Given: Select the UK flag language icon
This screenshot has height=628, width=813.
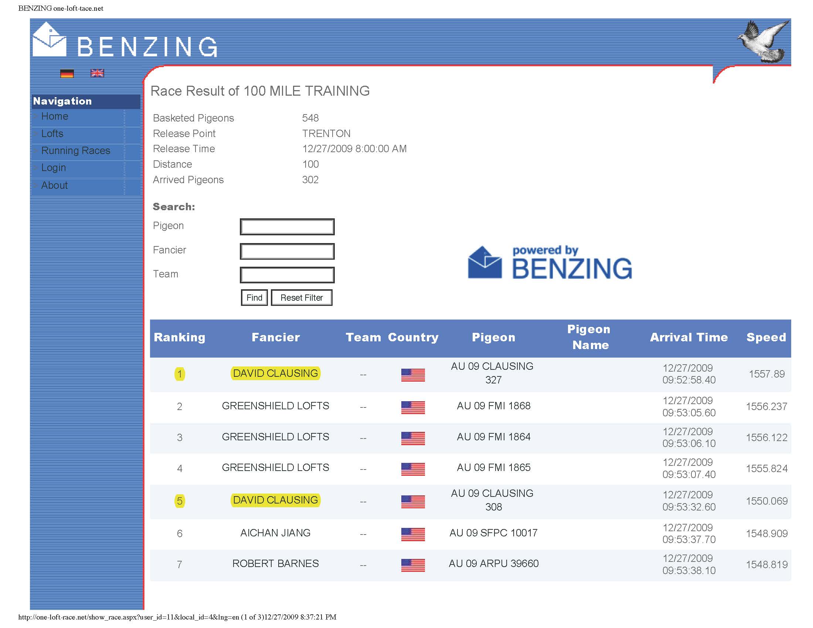Looking at the screenshot, I should coord(97,73).
